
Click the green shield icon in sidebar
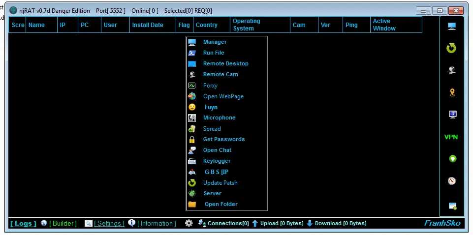[452, 159]
